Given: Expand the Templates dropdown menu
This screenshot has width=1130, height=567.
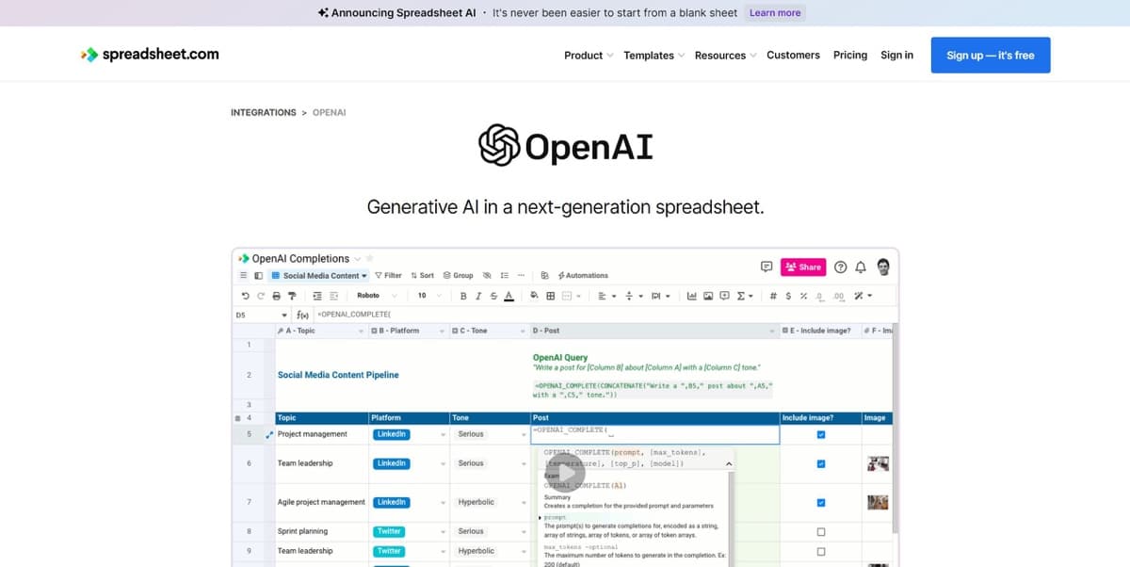Looking at the screenshot, I should [x=654, y=56].
